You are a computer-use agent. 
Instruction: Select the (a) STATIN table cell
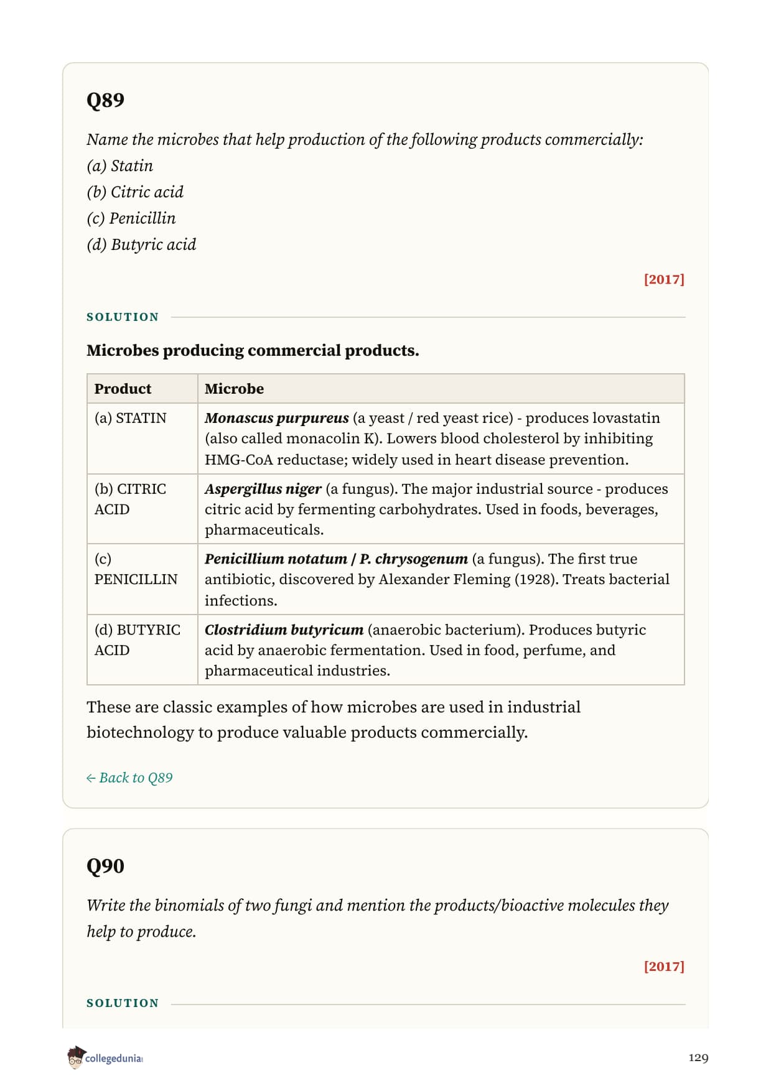[x=143, y=439]
